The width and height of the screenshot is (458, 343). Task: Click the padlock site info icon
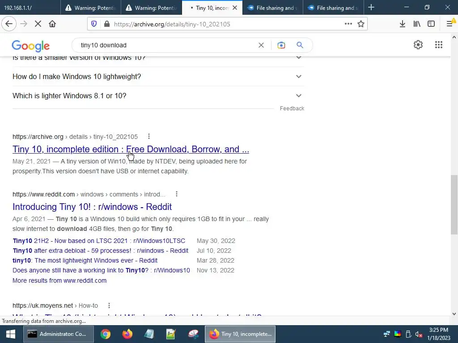pyautogui.click(x=107, y=24)
